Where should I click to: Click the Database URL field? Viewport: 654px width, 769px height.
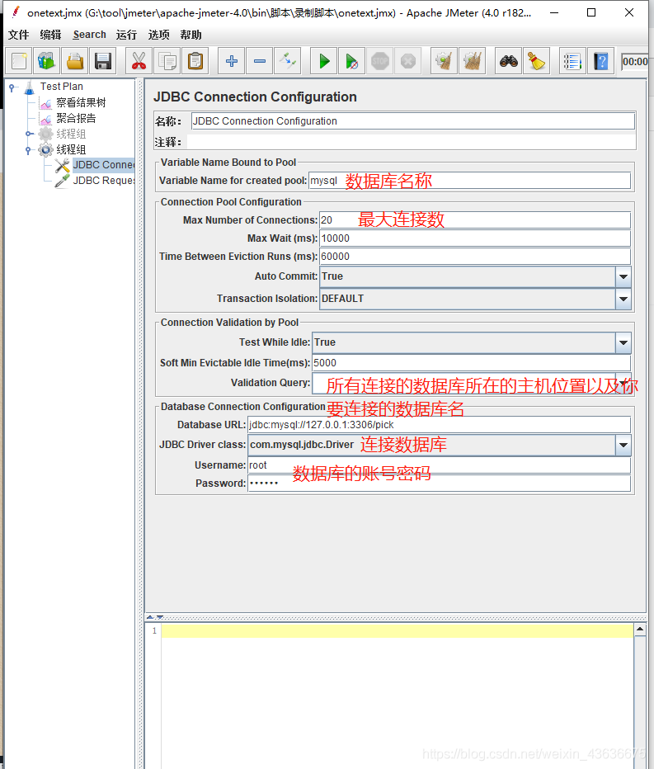click(440, 425)
